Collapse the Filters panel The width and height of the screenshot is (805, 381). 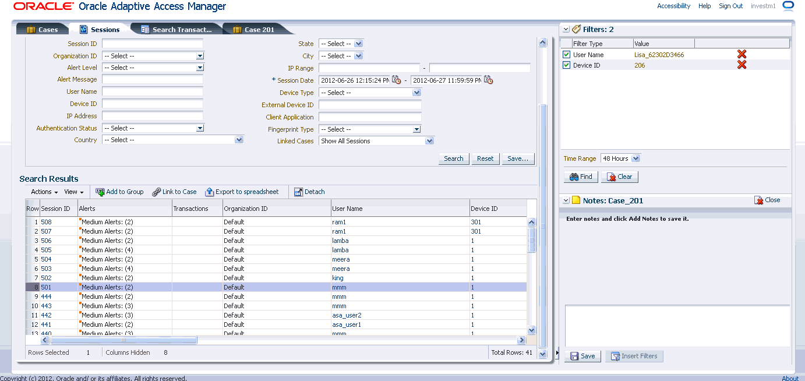(565, 29)
